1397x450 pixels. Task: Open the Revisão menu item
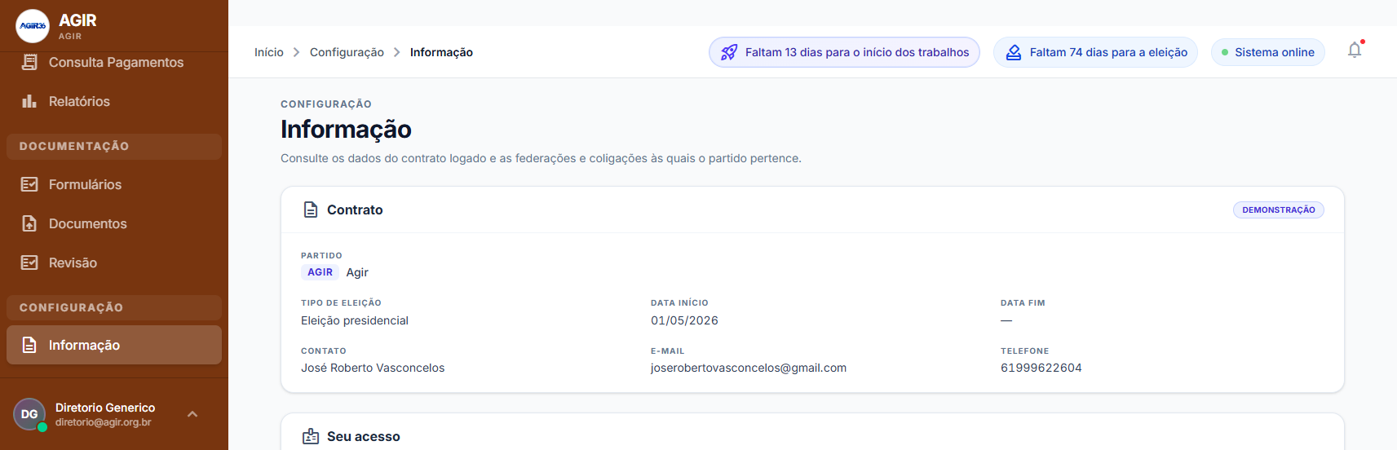pos(114,262)
